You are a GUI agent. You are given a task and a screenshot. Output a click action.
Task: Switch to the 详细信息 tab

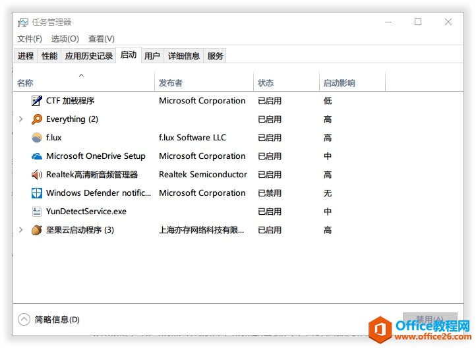pyautogui.click(x=184, y=56)
